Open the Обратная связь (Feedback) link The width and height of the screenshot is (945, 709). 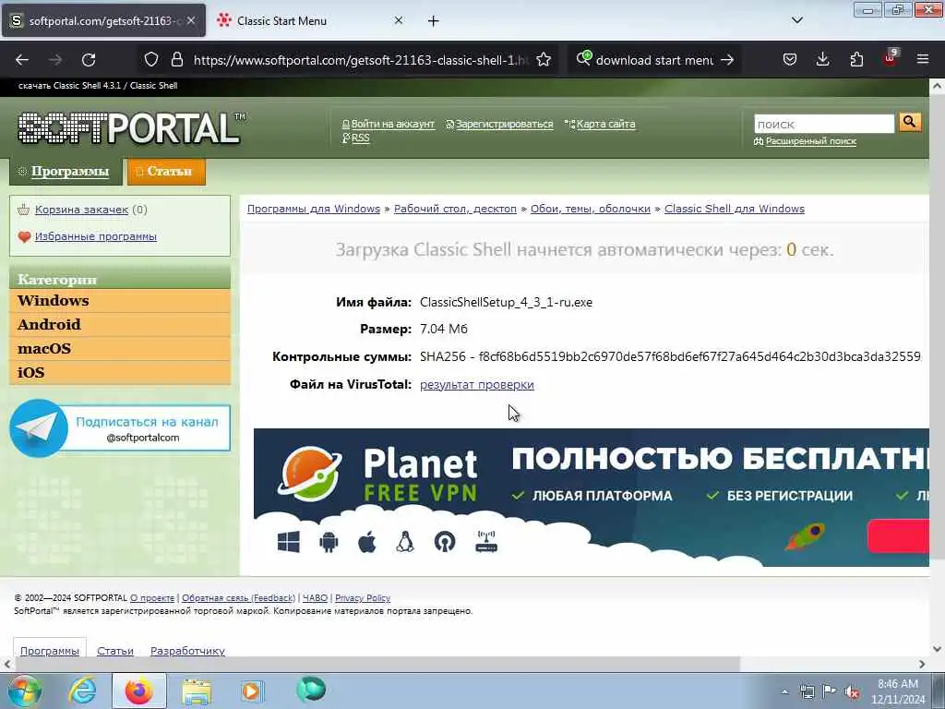click(x=239, y=598)
